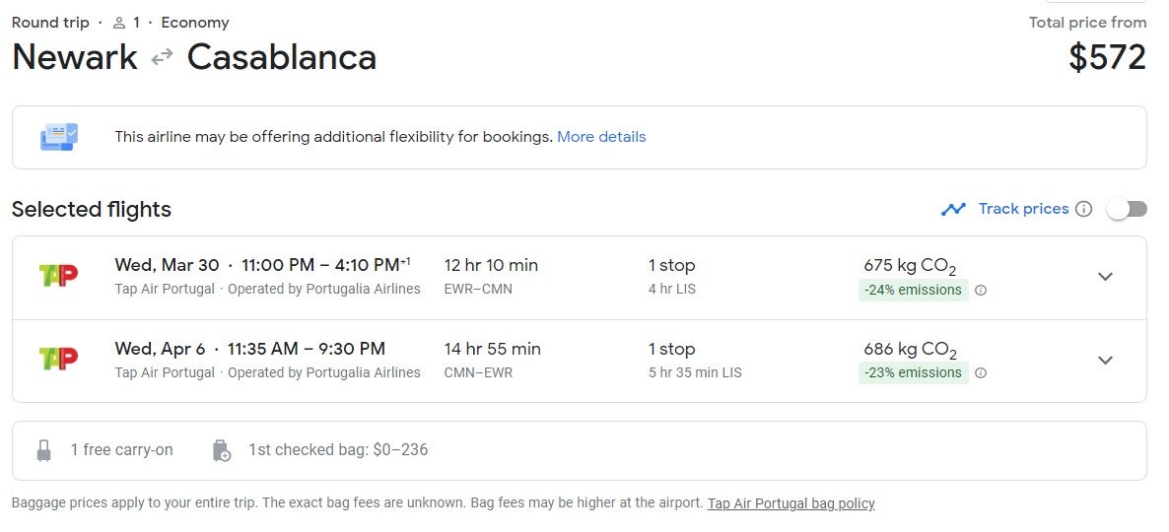The image size is (1169, 532).
Task: Click info icon beside Track prices
Action: pos(1084,210)
